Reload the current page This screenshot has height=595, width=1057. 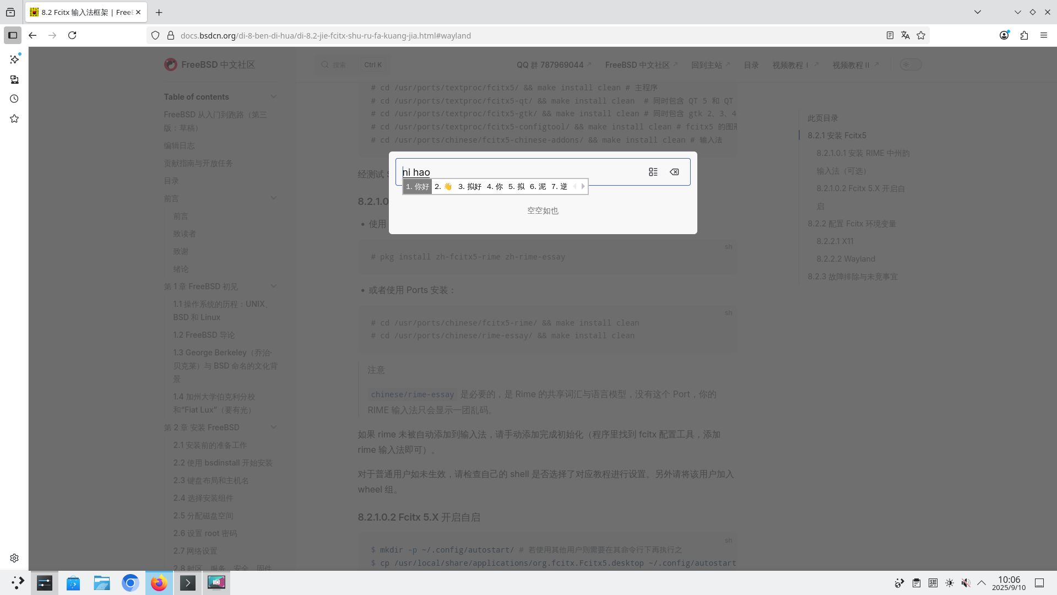(x=72, y=35)
